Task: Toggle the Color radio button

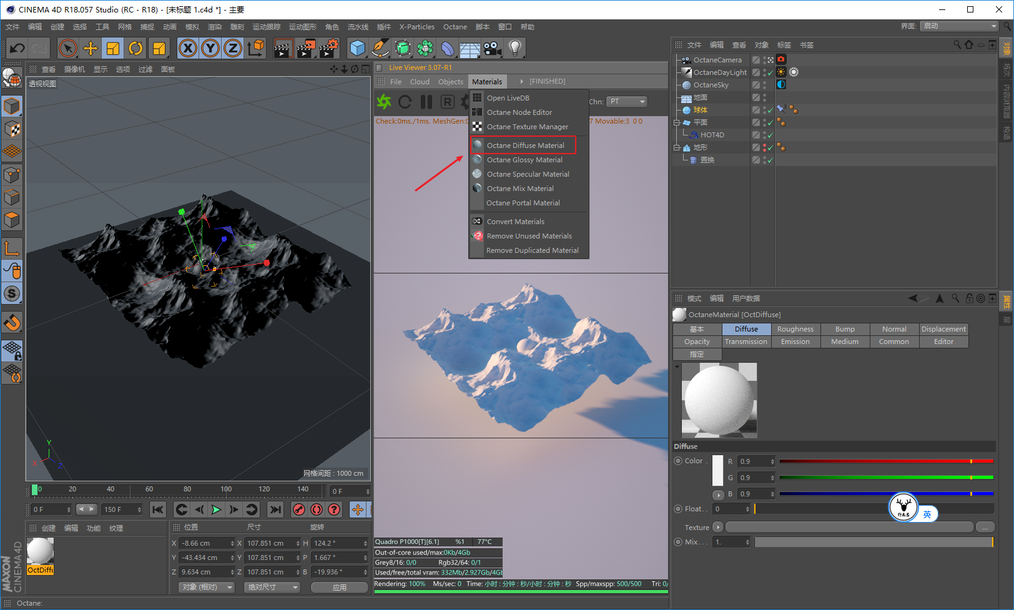Action: click(678, 461)
